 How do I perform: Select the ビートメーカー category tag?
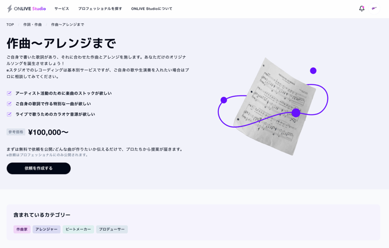78,229
